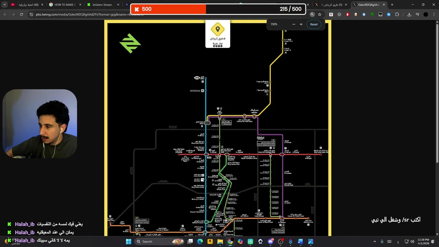Open the blue document extension icon

pos(364,14)
